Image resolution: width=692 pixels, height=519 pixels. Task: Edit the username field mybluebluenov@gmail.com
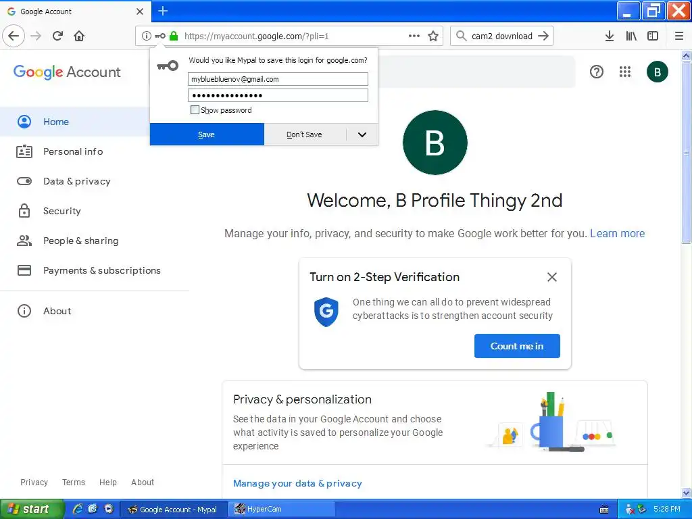[278, 79]
